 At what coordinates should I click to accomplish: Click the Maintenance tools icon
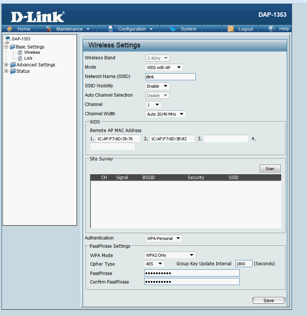49,29
